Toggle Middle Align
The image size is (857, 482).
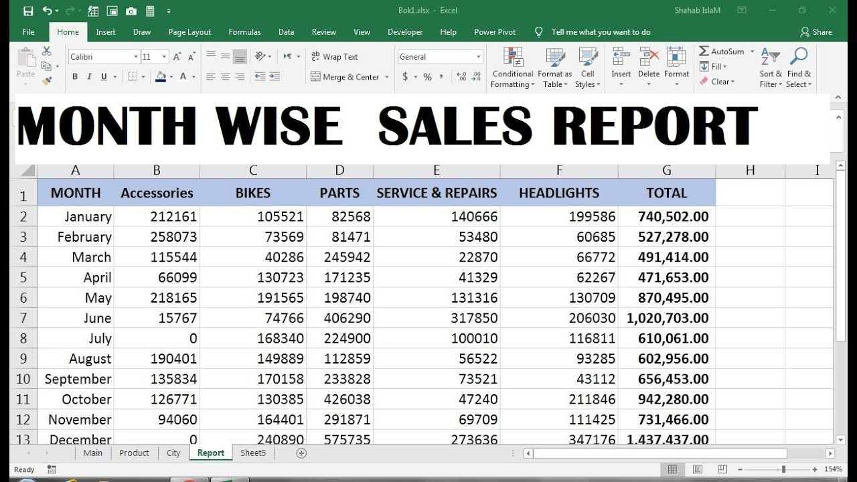(226, 56)
